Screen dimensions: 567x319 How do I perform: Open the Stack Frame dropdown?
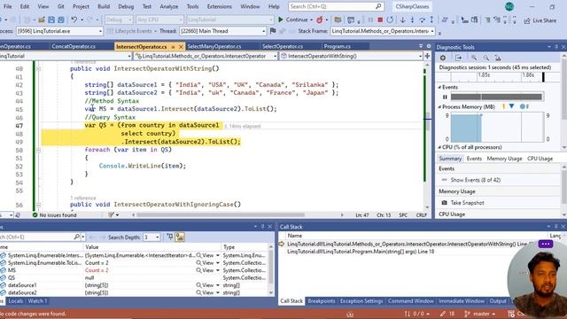click(x=383, y=32)
